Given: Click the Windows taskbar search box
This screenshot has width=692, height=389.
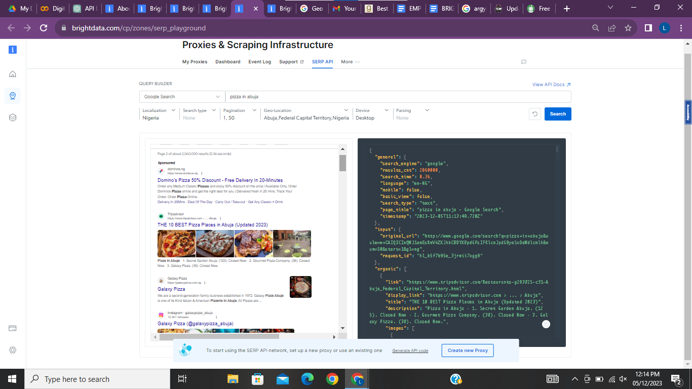Looking at the screenshot, I should 97,379.
